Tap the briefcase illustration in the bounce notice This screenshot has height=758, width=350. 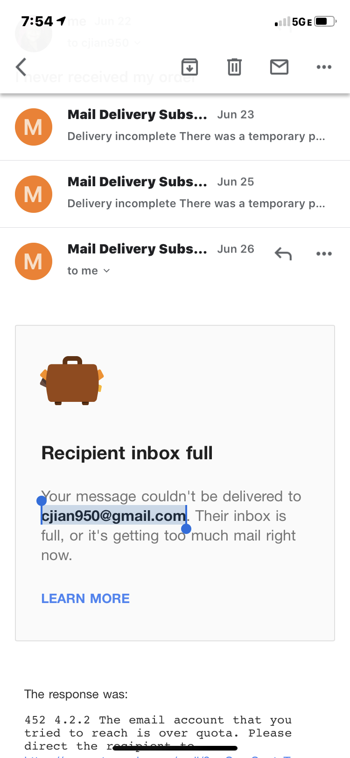point(72,381)
